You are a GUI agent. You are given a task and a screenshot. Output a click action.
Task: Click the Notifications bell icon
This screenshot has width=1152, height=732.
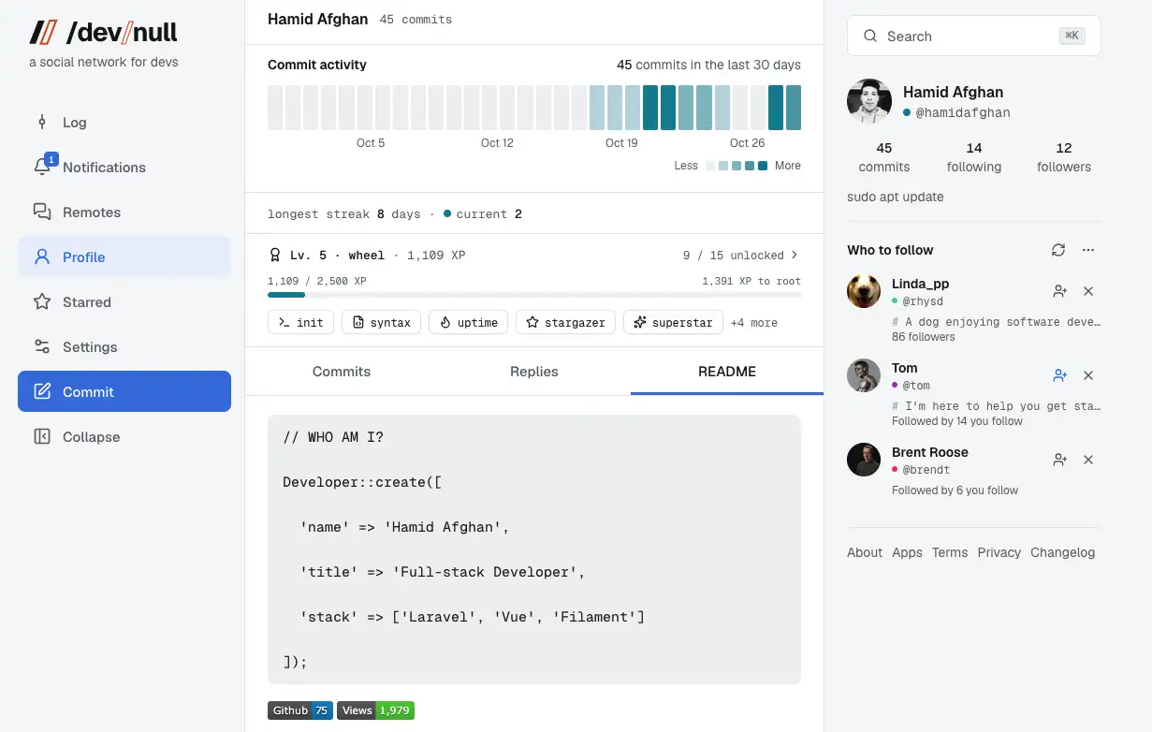(42, 167)
